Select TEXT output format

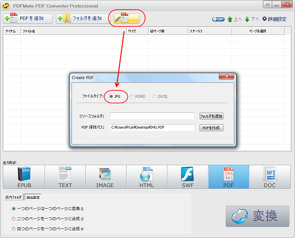[65, 177]
